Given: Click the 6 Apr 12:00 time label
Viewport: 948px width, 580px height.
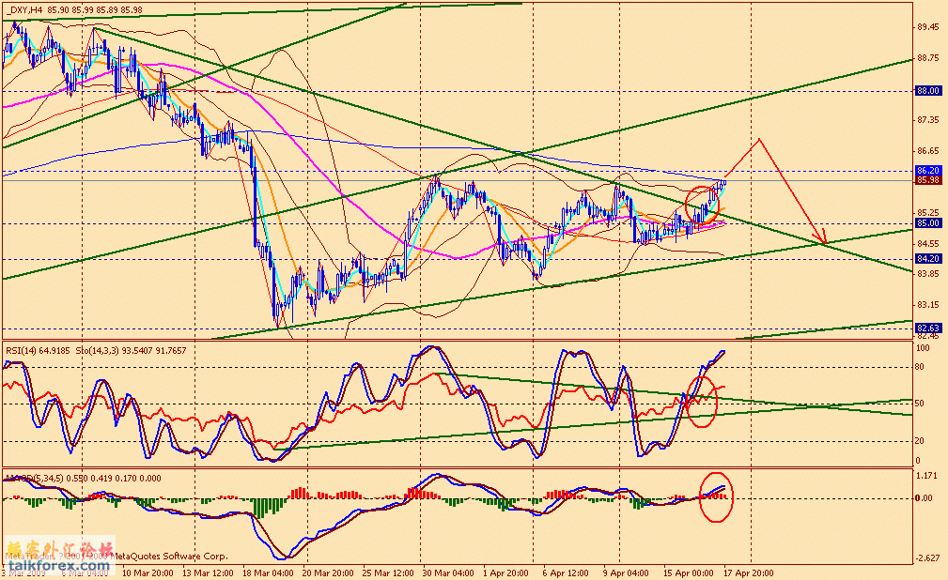Looking at the screenshot, I should tap(566, 572).
